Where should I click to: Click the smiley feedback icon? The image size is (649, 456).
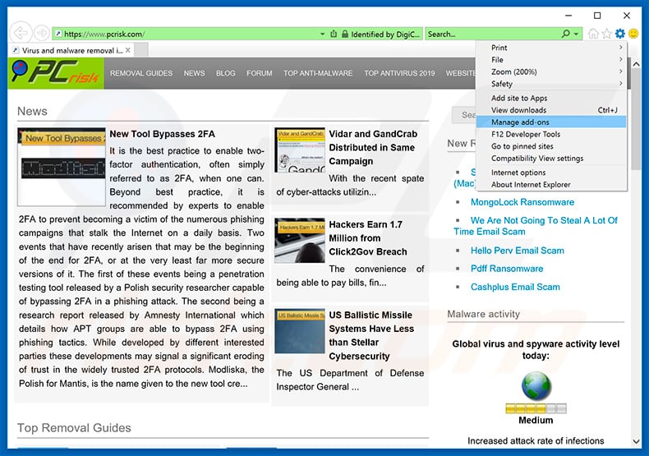click(633, 34)
